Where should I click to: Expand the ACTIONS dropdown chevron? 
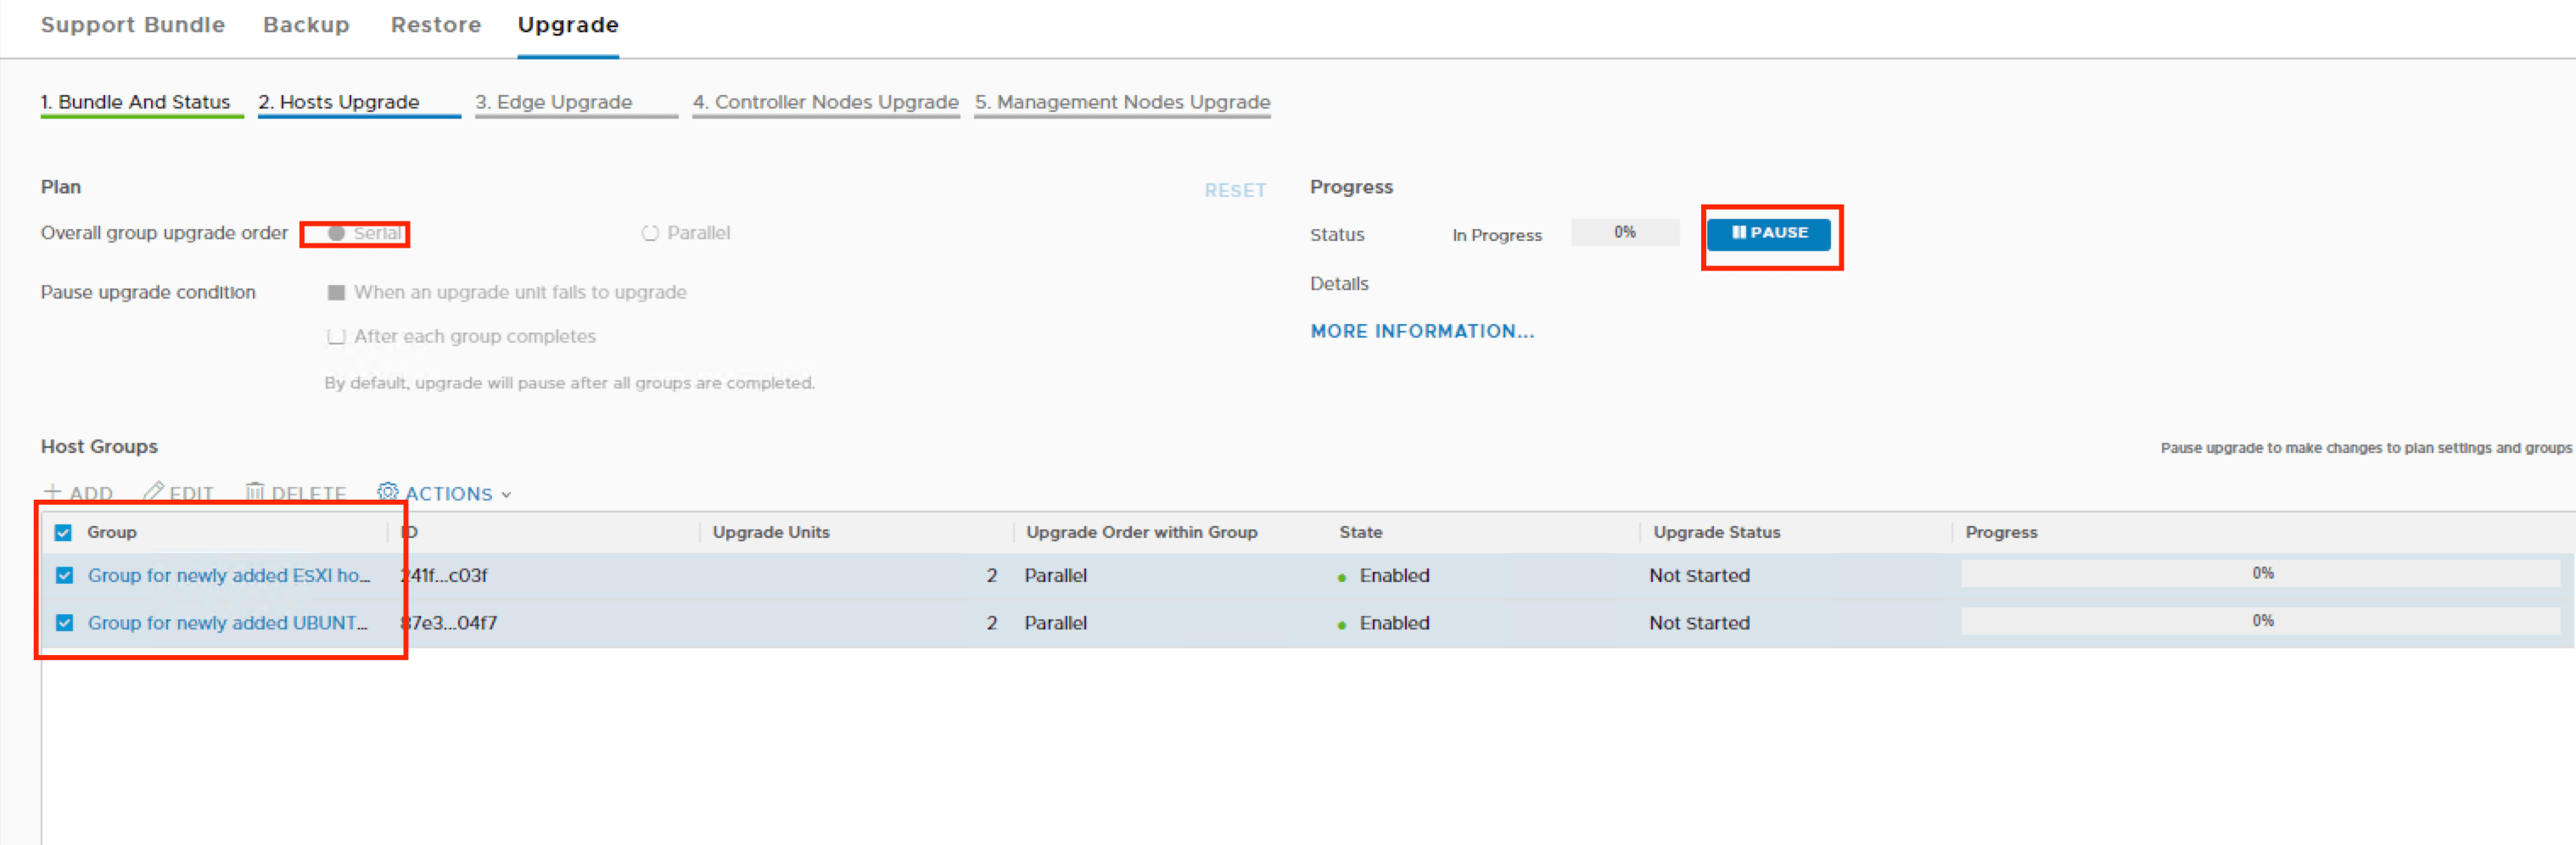tap(506, 494)
